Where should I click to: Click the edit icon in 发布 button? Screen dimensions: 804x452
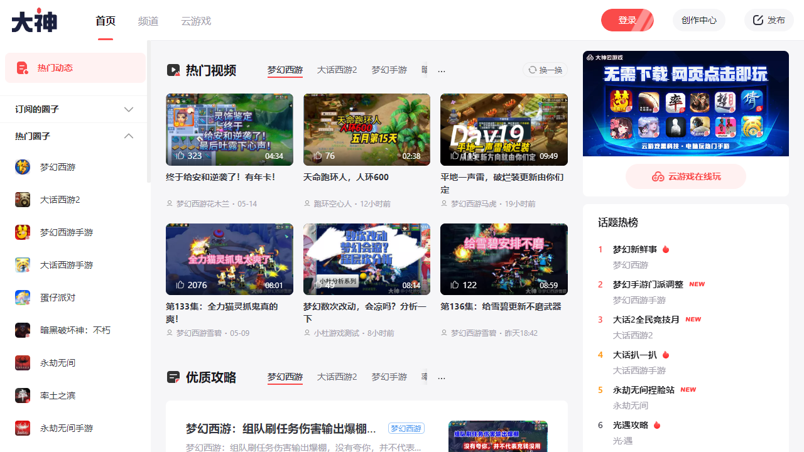coord(758,20)
